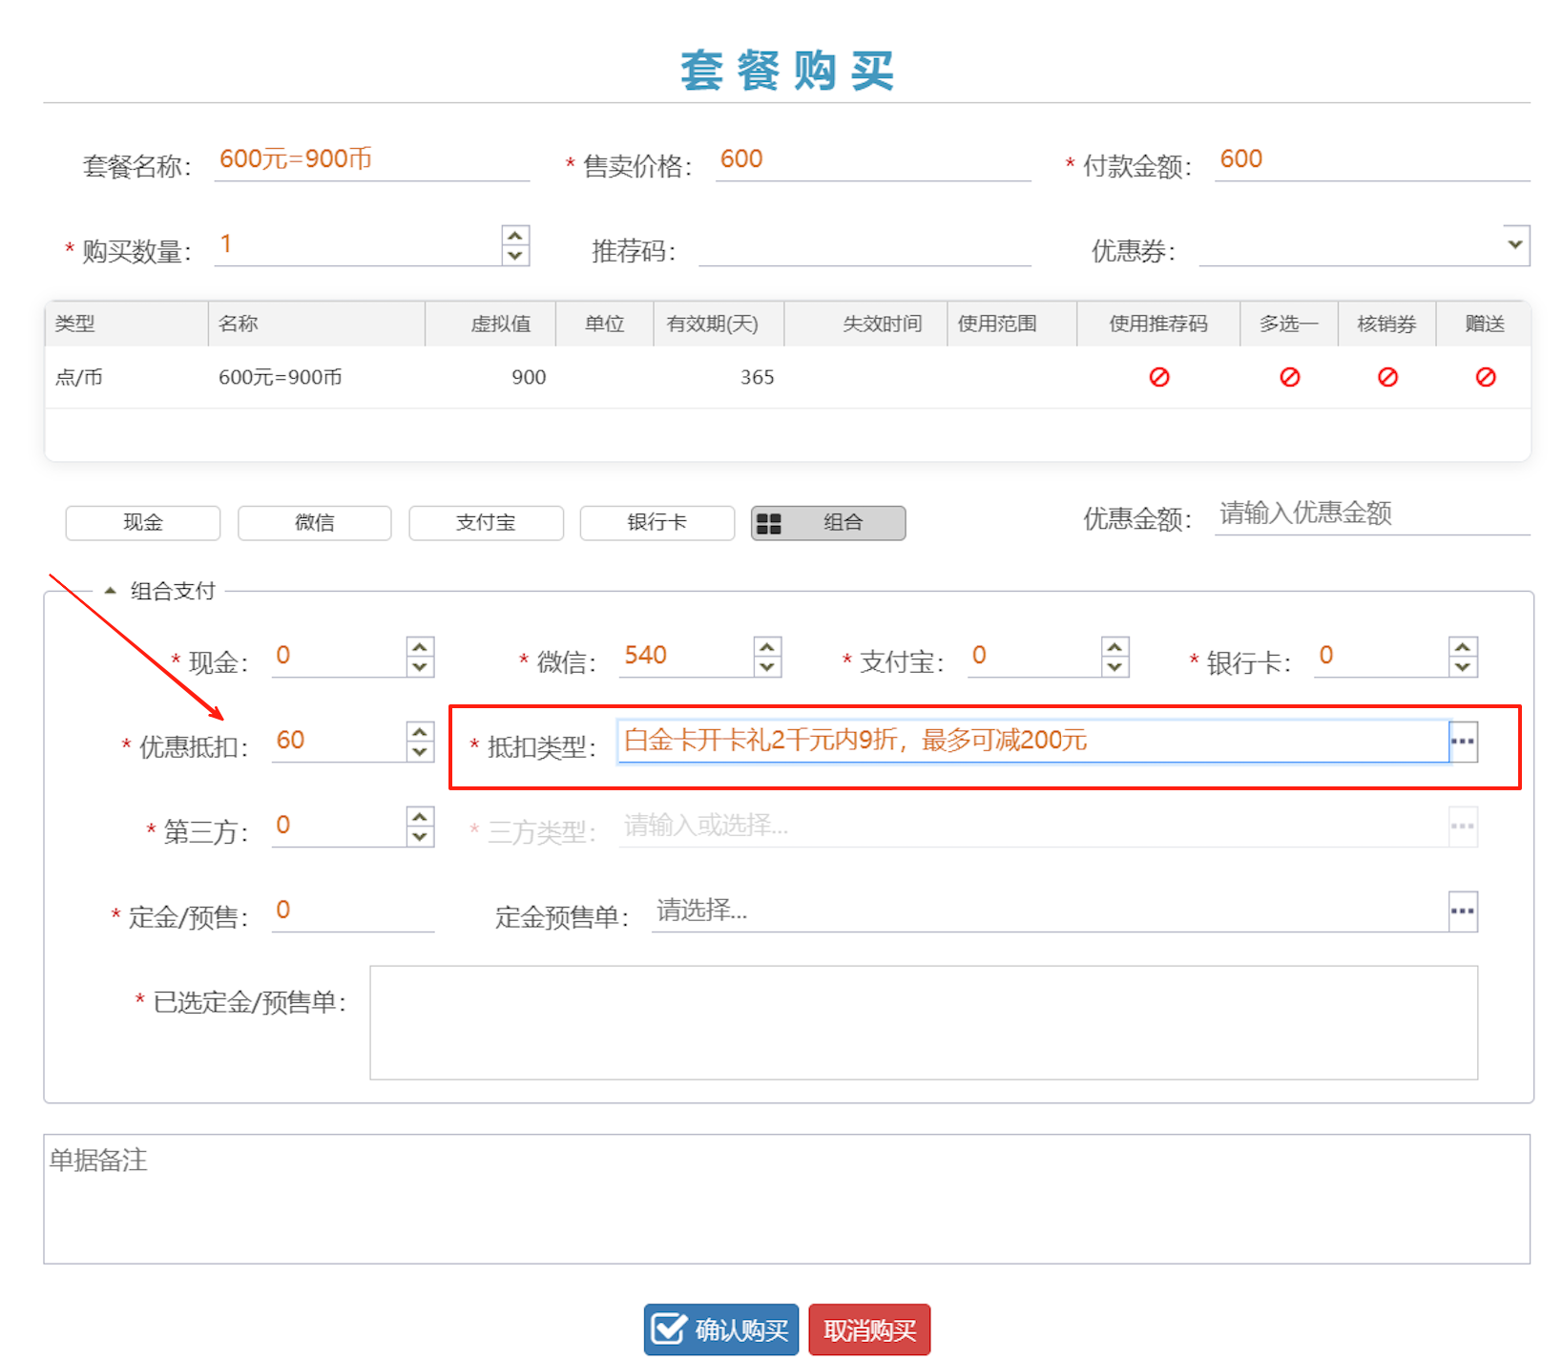This screenshot has width=1563, height=1361.
Task: Decrease 微信 amount with down arrow
Action: click(x=767, y=667)
